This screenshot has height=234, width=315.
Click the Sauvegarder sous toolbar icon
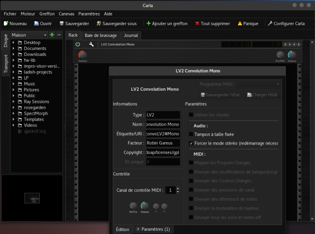(99, 24)
